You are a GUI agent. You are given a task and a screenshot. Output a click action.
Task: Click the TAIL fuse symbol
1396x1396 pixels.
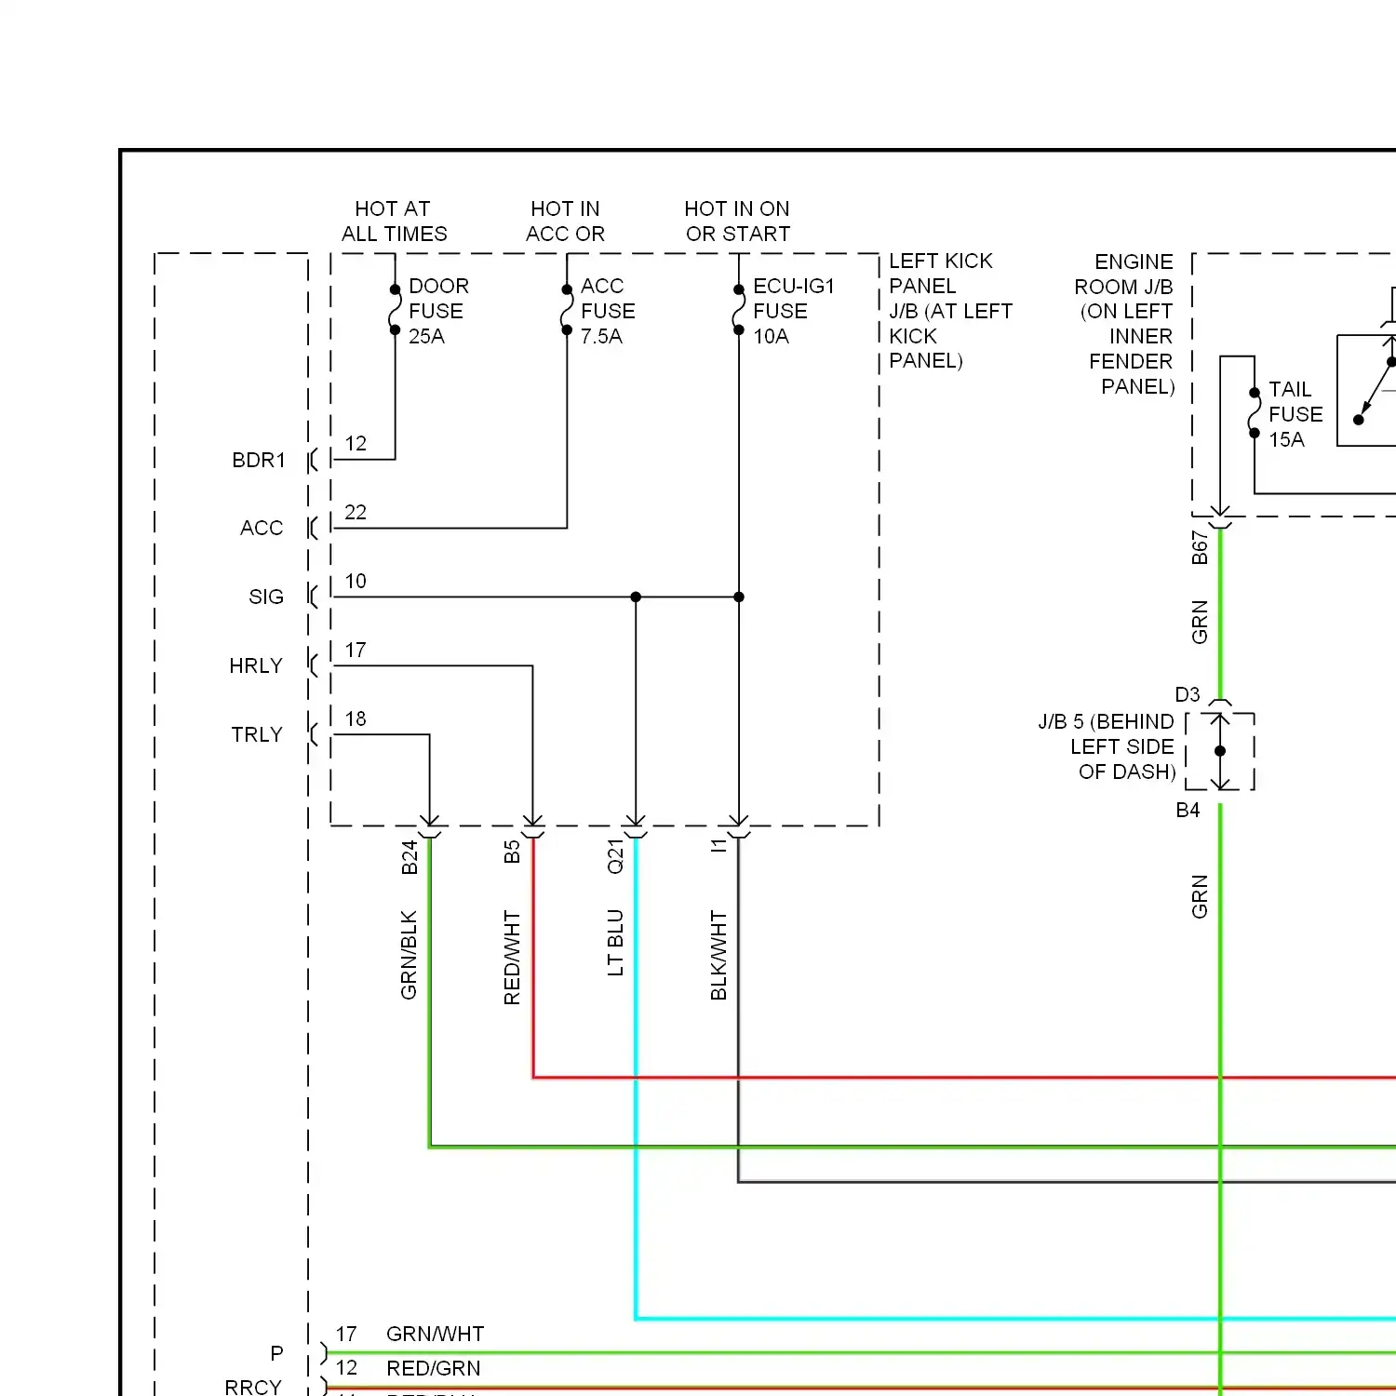pyautogui.click(x=1254, y=413)
